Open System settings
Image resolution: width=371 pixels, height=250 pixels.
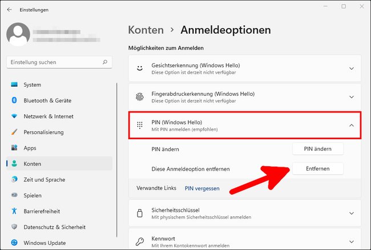(x=59, y=84)
